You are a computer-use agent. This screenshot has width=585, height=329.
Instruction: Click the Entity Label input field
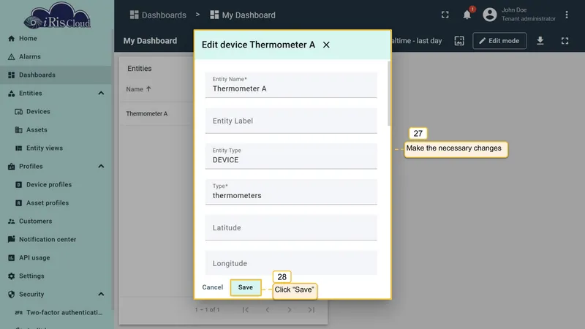coord(291,121)
